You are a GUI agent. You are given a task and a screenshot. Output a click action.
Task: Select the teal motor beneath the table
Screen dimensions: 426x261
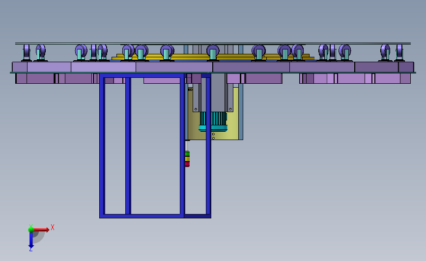pyautogui.click(x=213, y=122)
